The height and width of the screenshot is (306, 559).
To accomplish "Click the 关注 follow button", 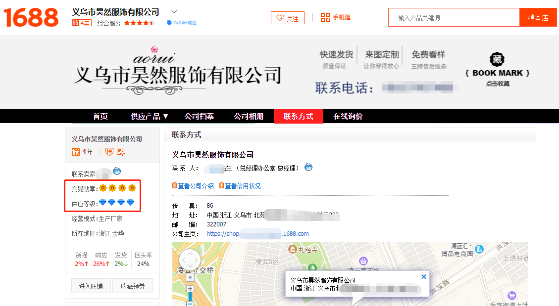I will [287, 18].
